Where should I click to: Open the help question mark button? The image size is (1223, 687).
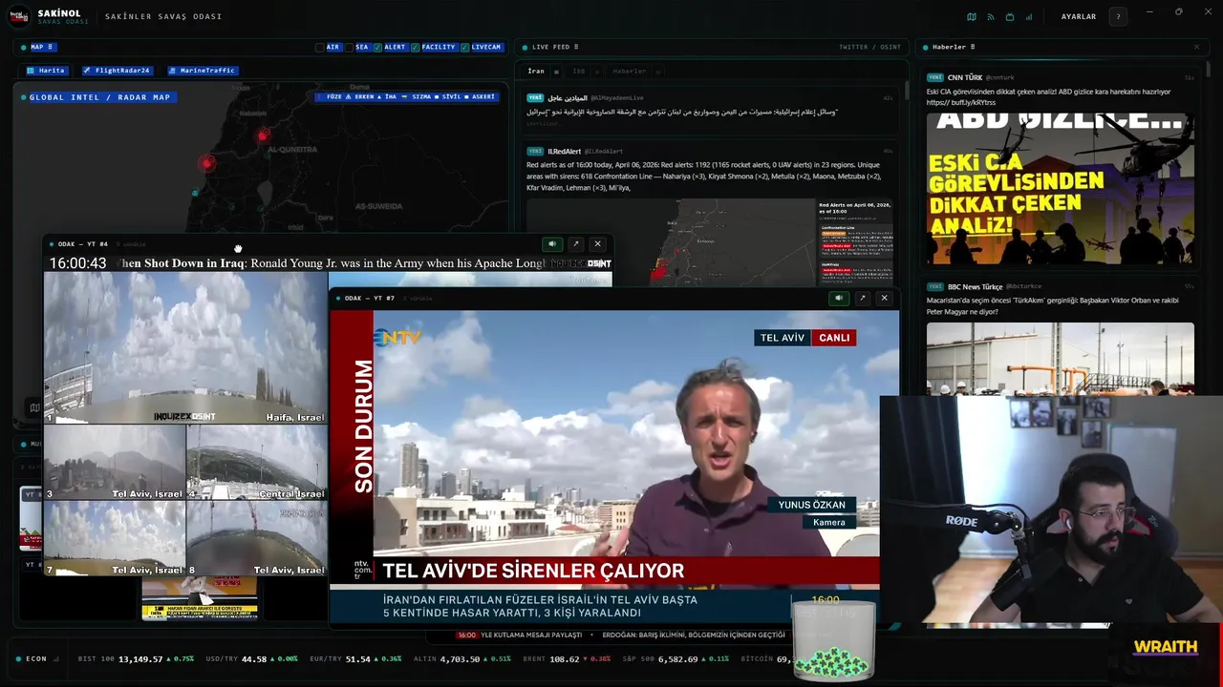pyautogui.click(x=1118, y=16)
